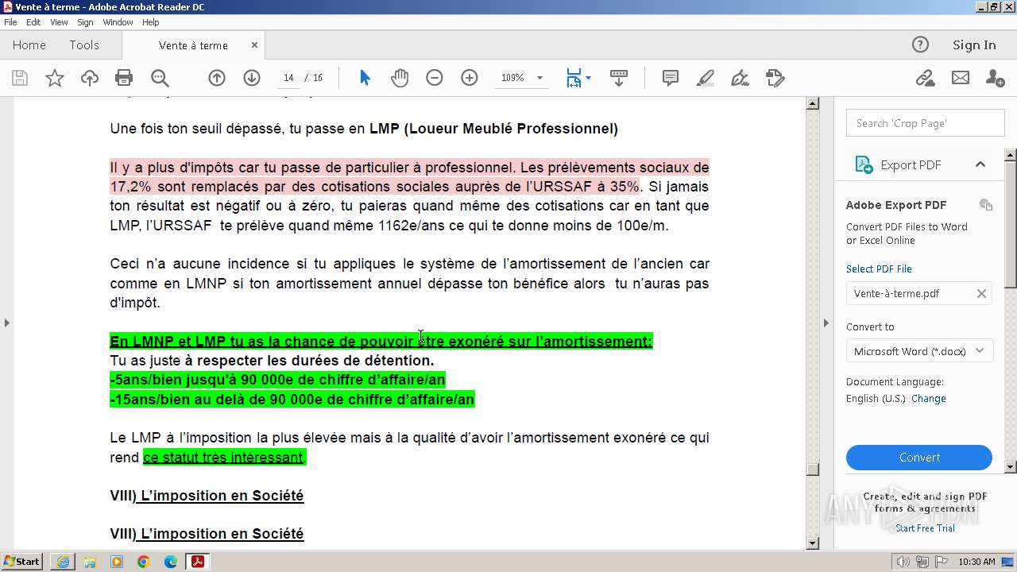Click the document scrollbar down arrow

point(812,543)
